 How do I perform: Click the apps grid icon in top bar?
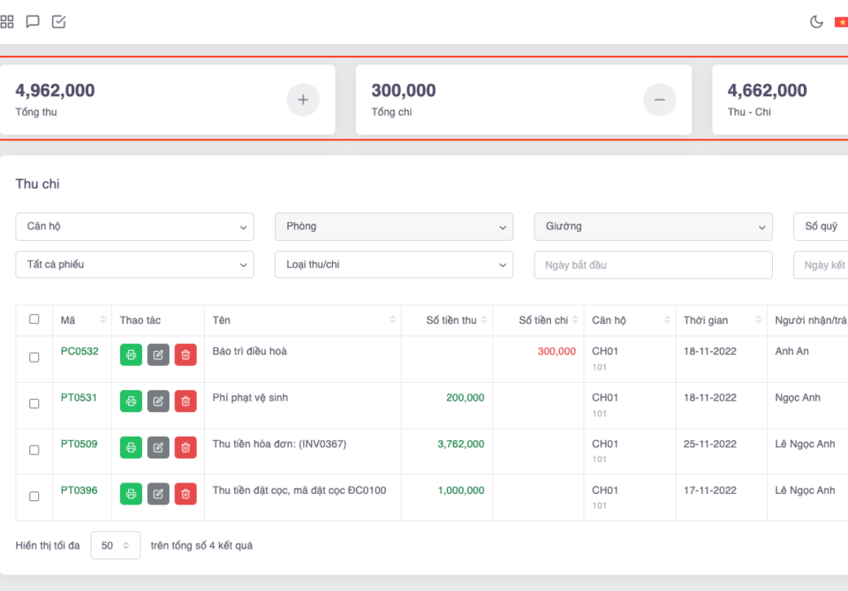tap(7, 22)
